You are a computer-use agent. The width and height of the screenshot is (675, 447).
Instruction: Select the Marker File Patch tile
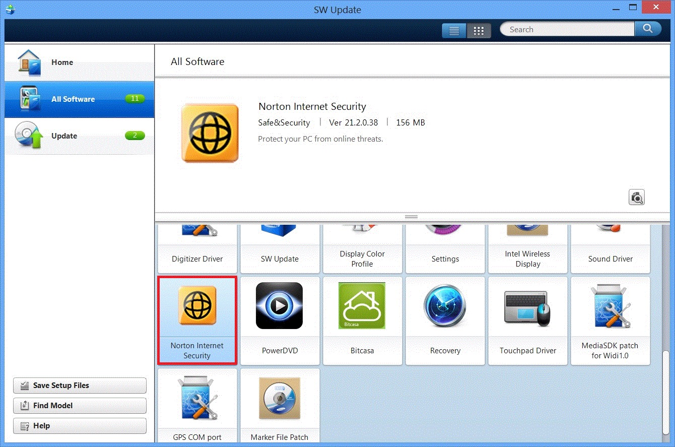click(x=280, y=406)
